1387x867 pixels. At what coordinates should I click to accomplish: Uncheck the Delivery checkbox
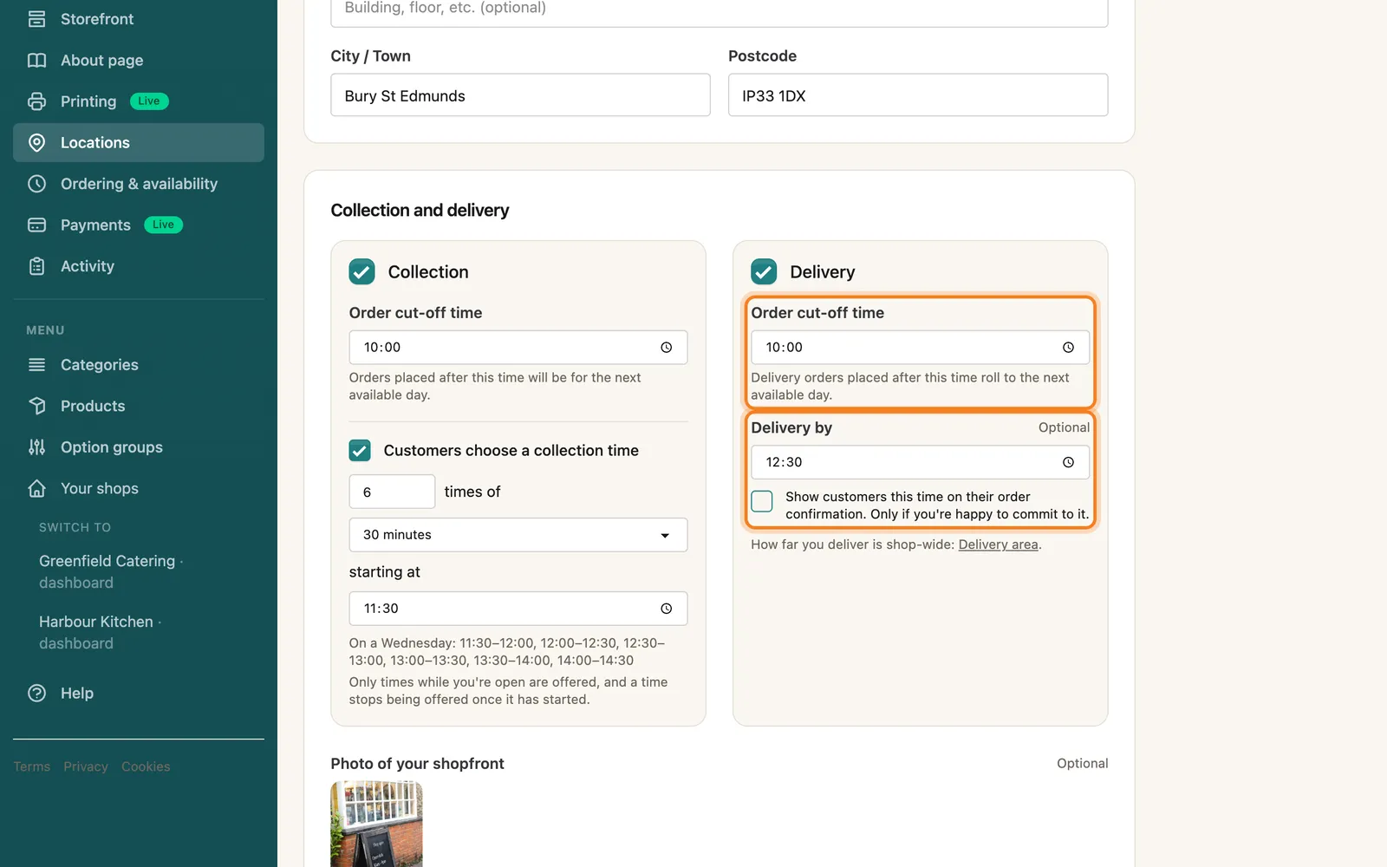(x=764, y=271)
